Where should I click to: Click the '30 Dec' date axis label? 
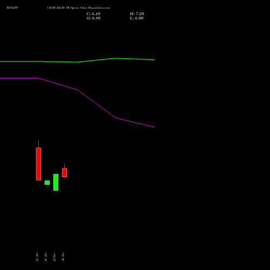tap(63, 256)
